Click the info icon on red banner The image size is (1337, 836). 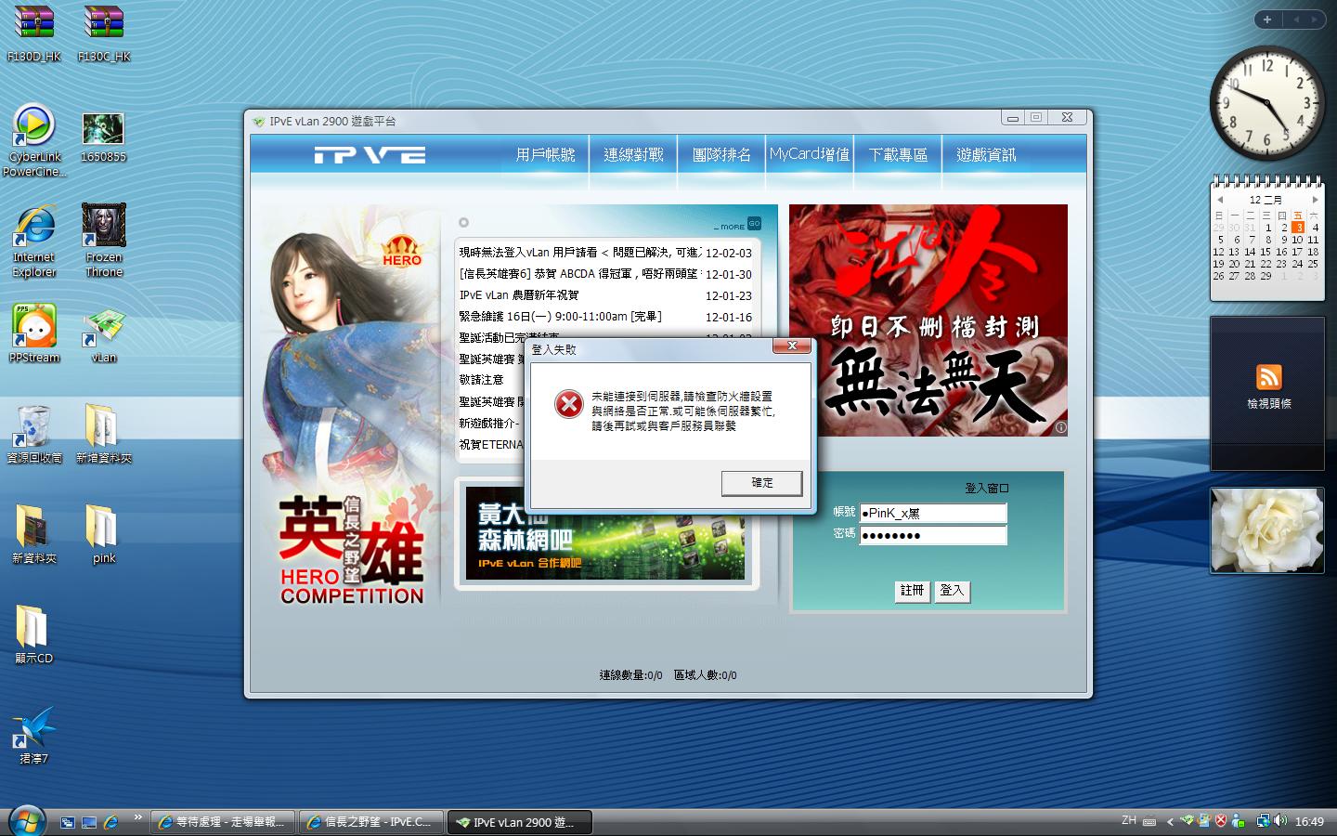point(1060,427)
